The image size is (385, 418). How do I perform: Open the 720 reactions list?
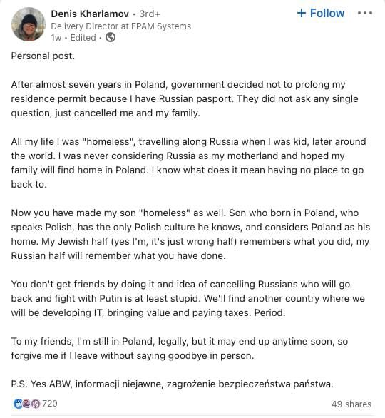tap(50, 404)
